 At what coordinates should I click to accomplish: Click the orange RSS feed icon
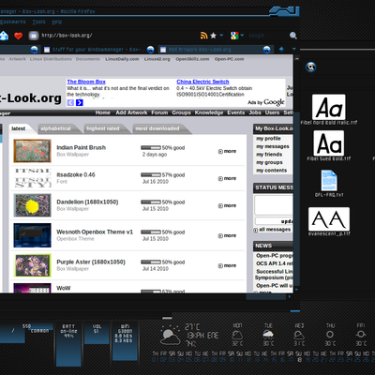(203, 36)
